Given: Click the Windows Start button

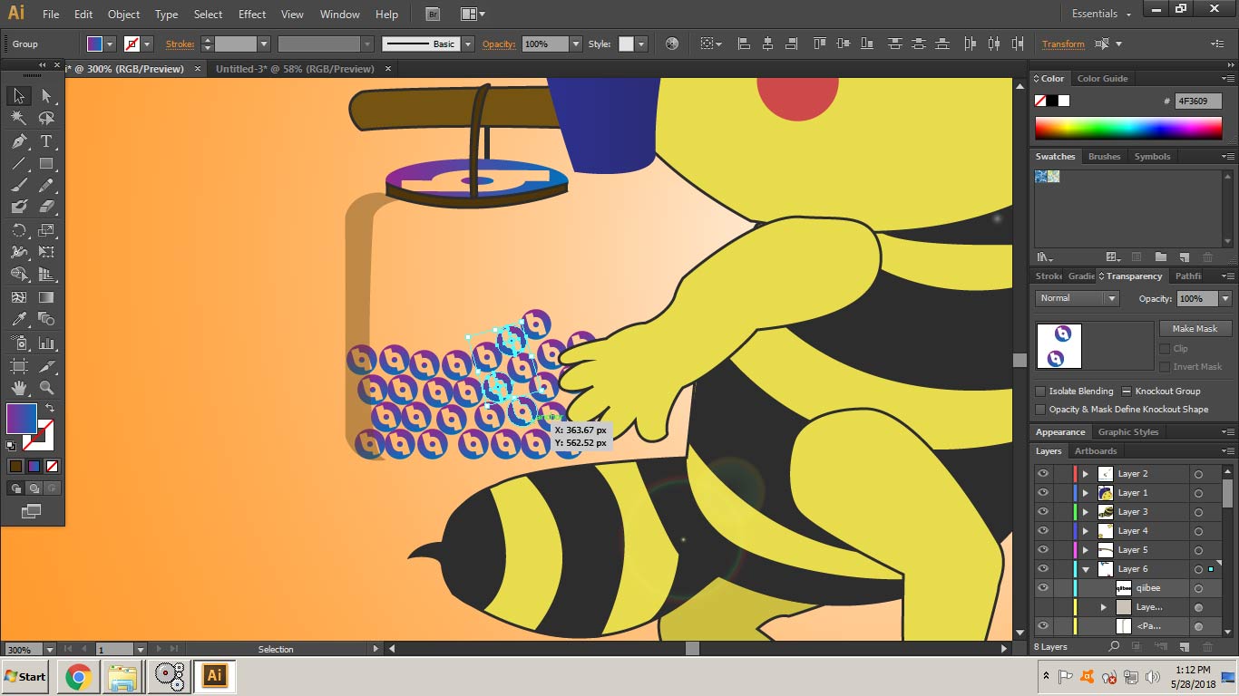Looking at the screenshot, I should (25, 676).
